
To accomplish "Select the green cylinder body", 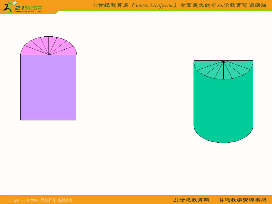I will click(223, 111).
